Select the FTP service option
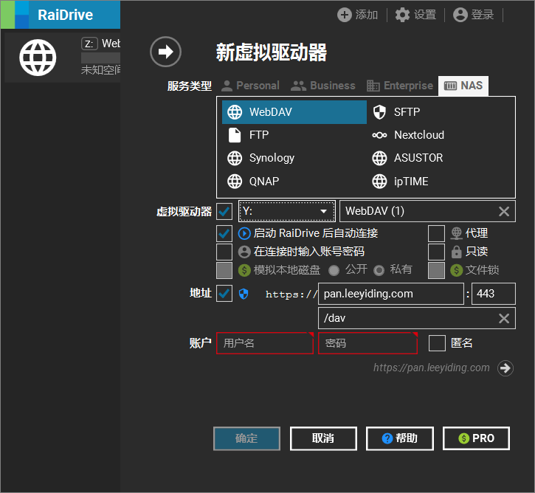 click(x=258, y=135)
